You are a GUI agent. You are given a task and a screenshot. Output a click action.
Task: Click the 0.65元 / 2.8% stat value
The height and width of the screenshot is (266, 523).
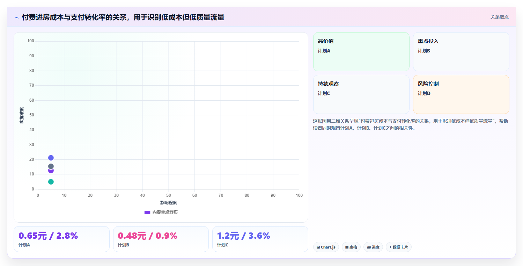pyautogui.click(x=48, y=236)
